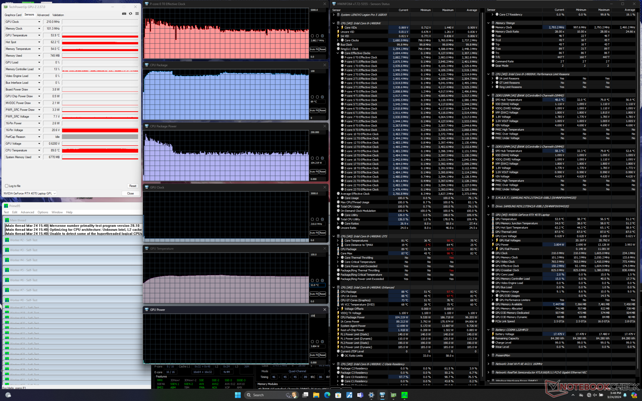The width and height of the screenshot is (642, 401).
Task: Select the Average Effective Clock row
Action: coord(407,194)
